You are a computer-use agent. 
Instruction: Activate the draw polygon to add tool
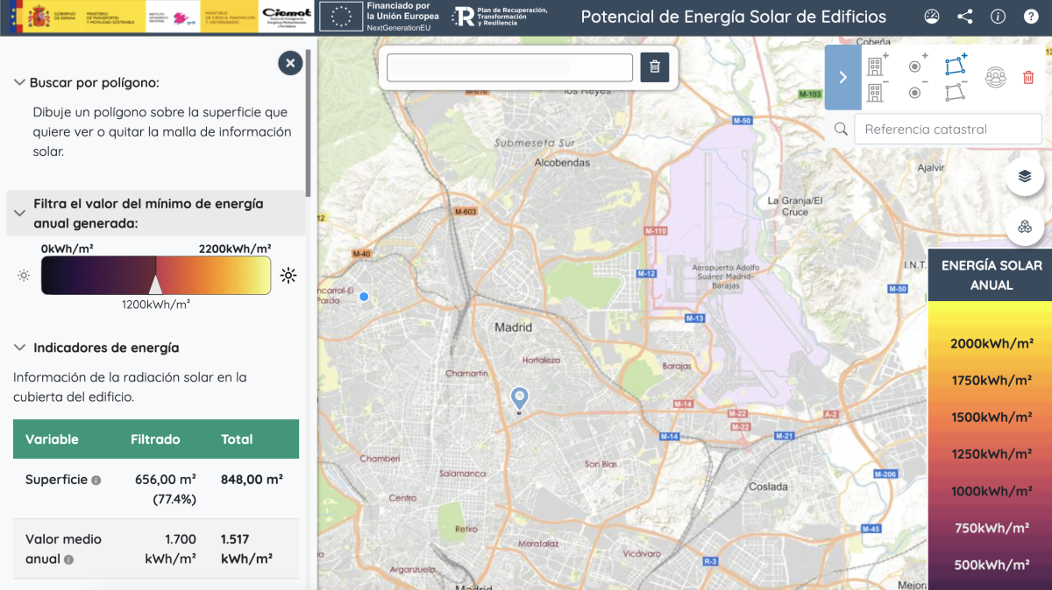pyautogui.click(x=955, y=67)
